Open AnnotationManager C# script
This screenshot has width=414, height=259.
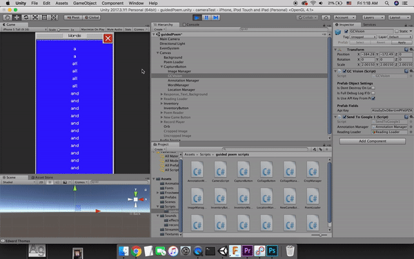(x=197, y=171)
